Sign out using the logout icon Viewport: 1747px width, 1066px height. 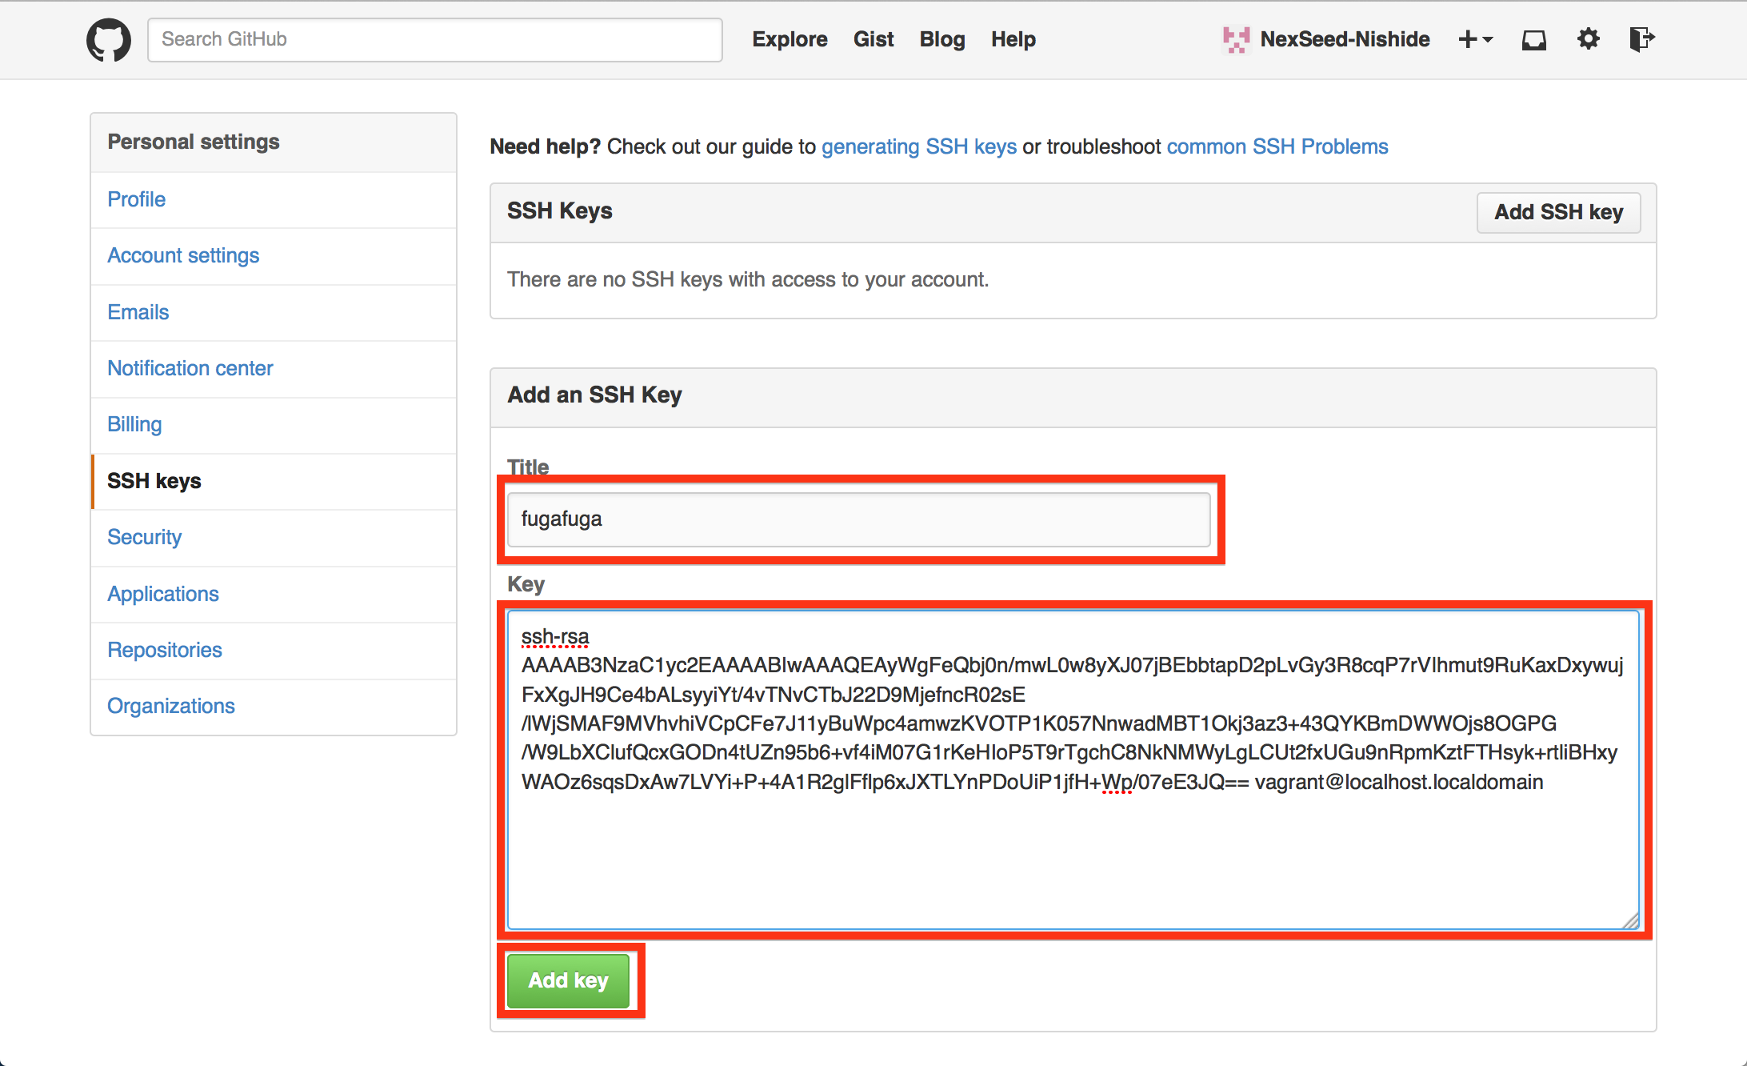tap(1641, 39)
